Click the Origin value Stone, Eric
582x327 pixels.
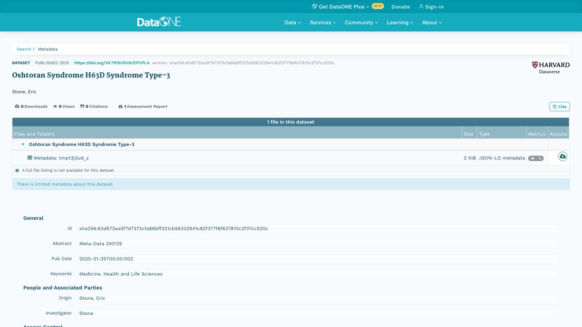tap(92, 298)
